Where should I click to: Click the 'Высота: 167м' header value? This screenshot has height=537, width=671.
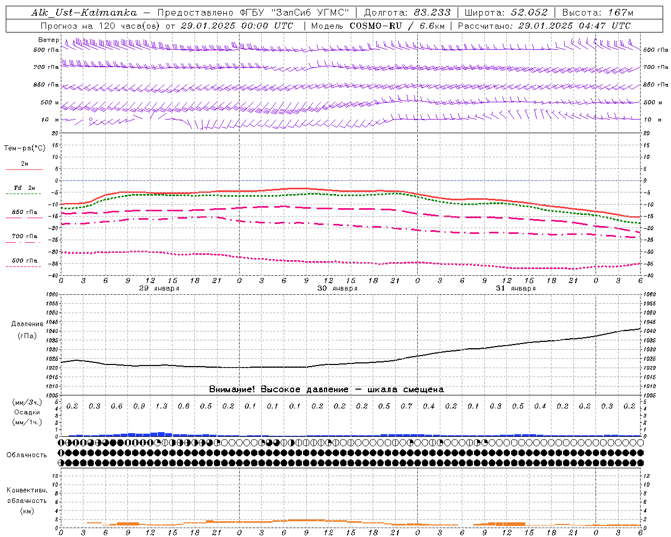click(598, 13)
